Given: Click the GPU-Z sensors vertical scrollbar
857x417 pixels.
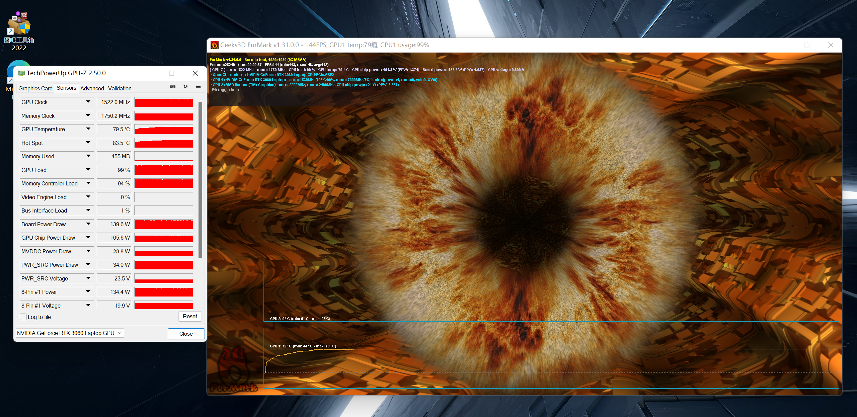Looking at the screenshot, I should click(x=200, y=180).
